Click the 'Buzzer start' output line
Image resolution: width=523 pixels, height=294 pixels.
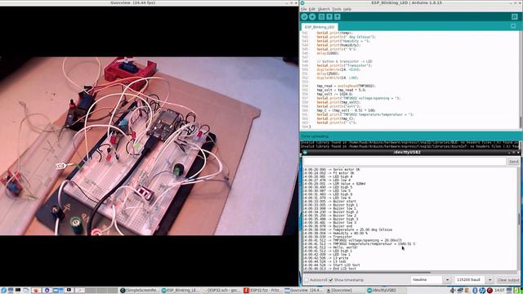(345, 202)
